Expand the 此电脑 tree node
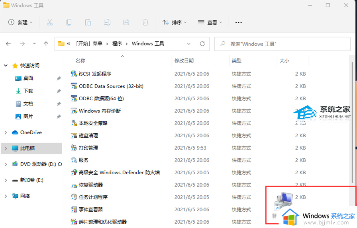 tap(6, 148)
